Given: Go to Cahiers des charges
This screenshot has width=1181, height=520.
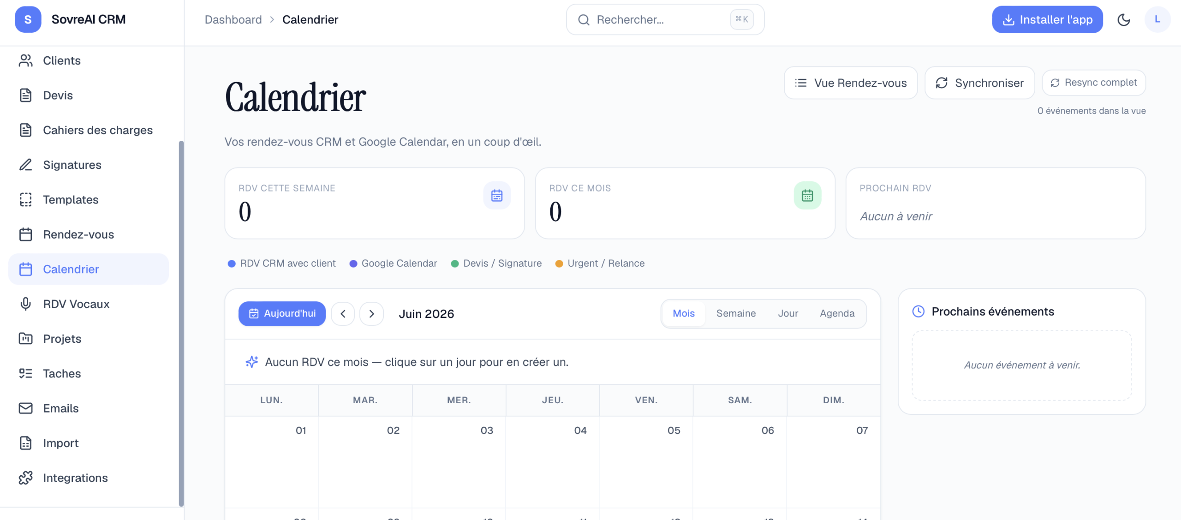Looking at the screenshot, I should point(89,130).
